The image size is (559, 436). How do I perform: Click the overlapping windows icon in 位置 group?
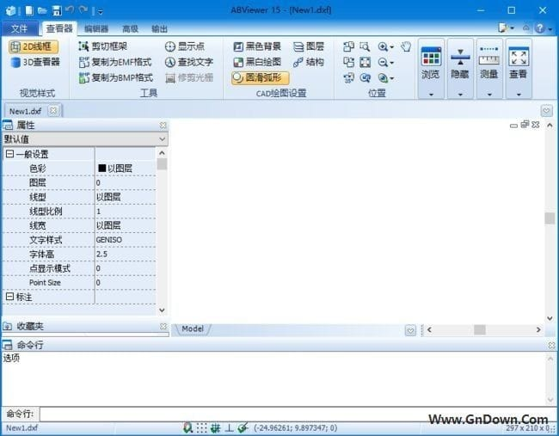click(348, 46)
